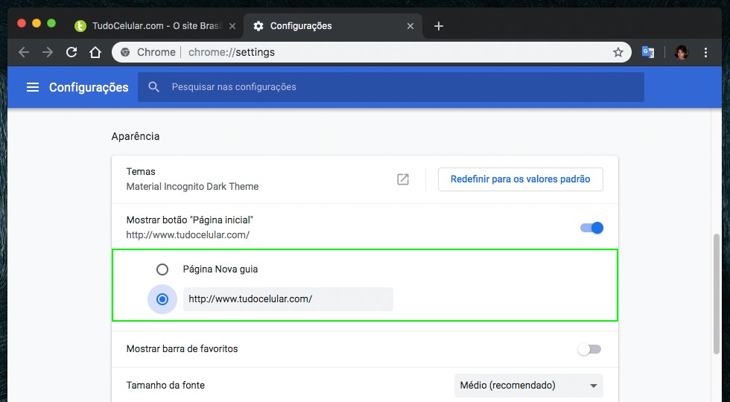Open the Configurações hamburger menu
Viewport: 730px width, 402px height.
[32, 87]
